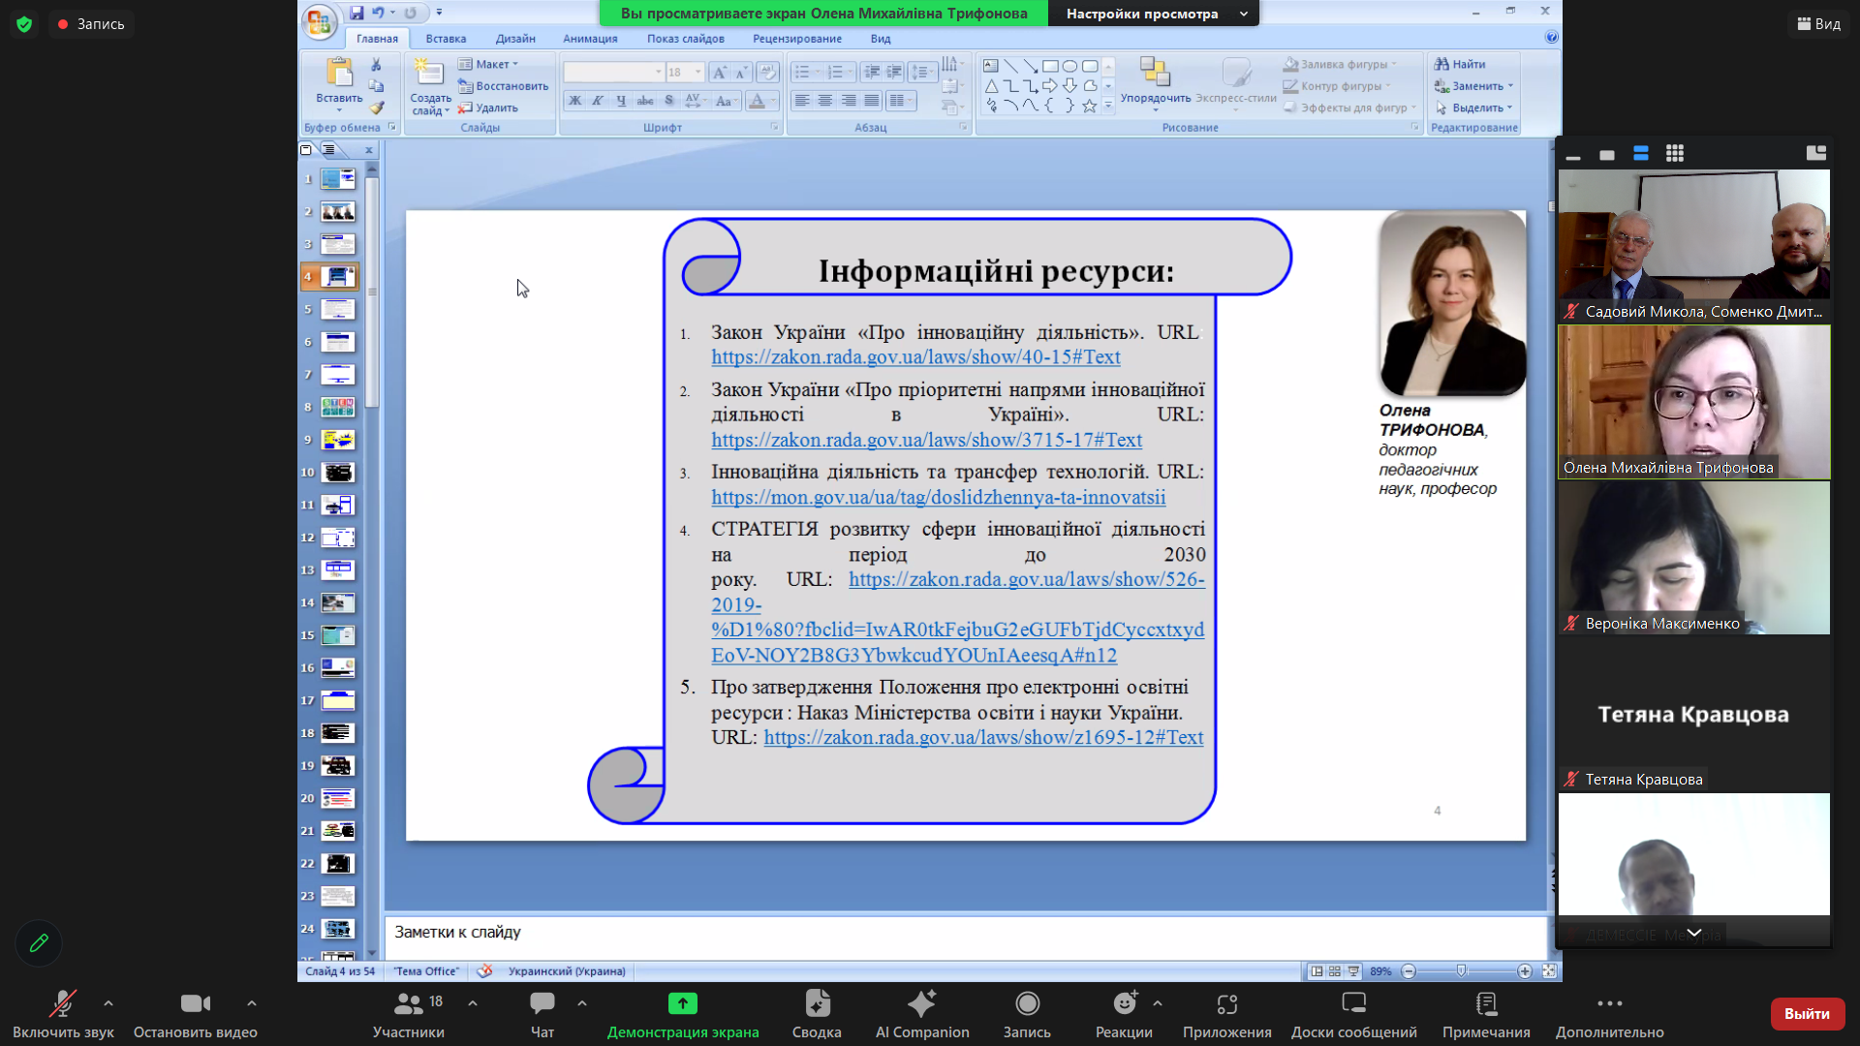Viewport: 1860px width, 1046px height.
Task: Expand Настройки просмотра dropdown
Action: [1243, 14]
